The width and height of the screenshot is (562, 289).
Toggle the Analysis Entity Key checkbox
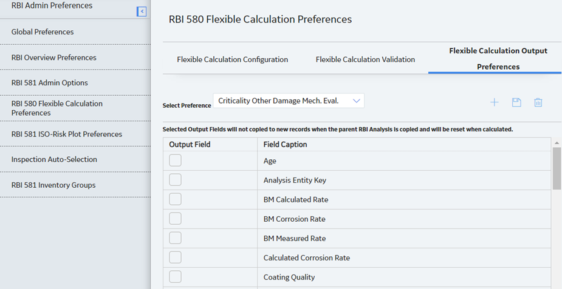(x=175, y=180)
